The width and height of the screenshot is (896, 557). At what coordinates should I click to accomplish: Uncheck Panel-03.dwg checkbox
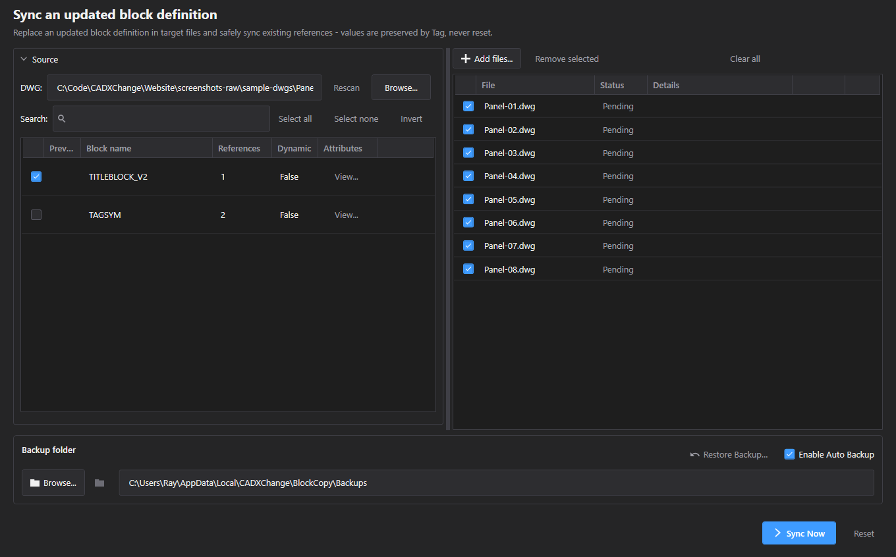pos(468,153)
